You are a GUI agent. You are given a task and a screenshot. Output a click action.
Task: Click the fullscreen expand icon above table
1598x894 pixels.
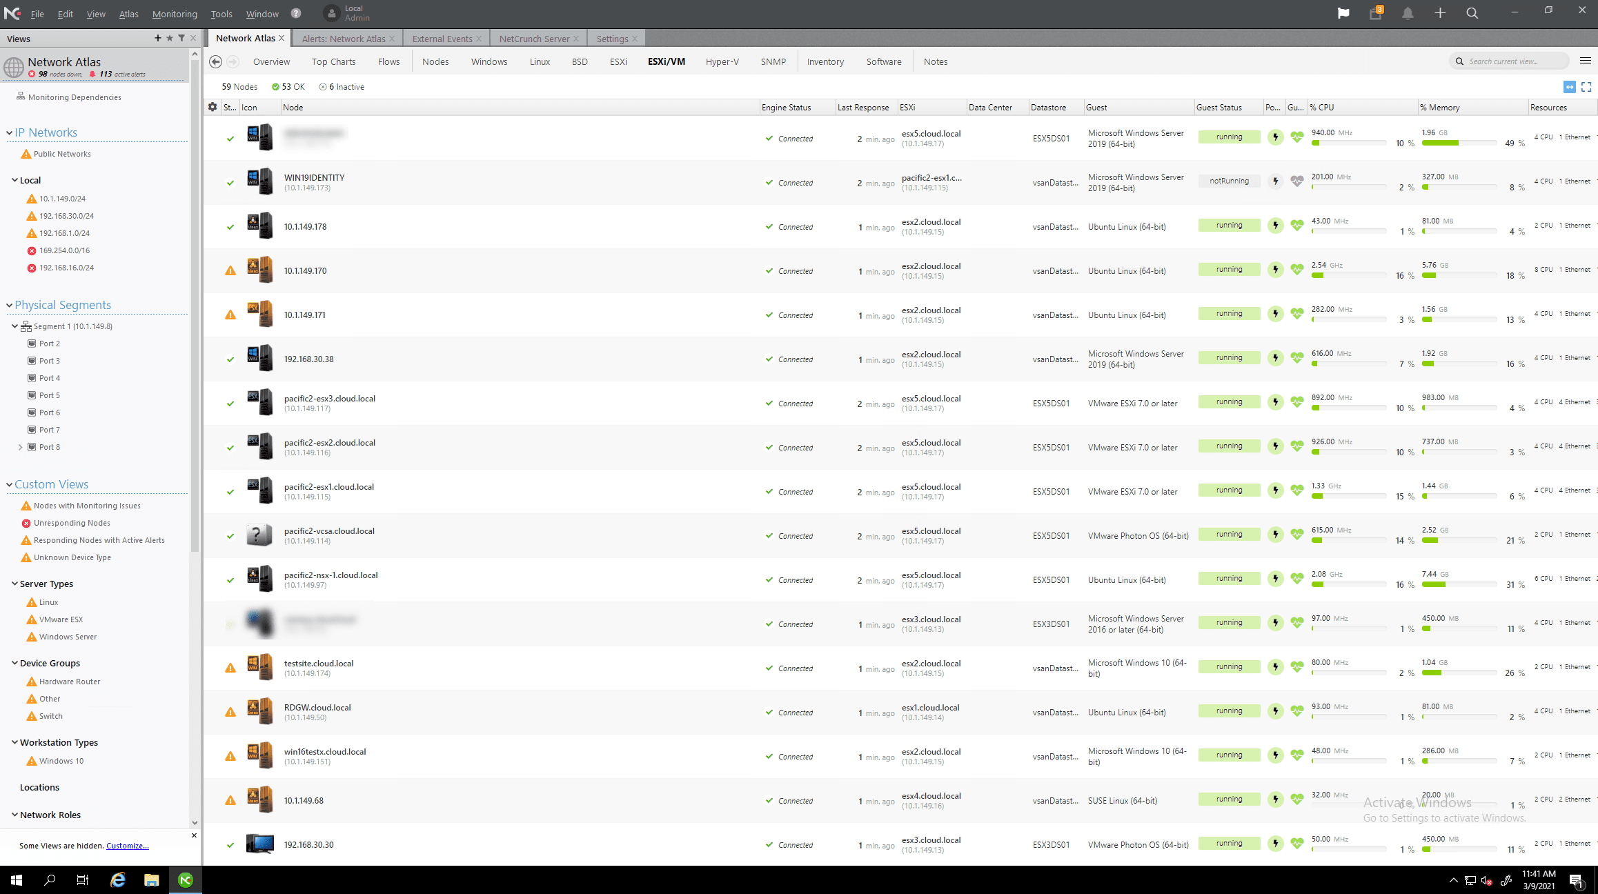coord(1586,87)
